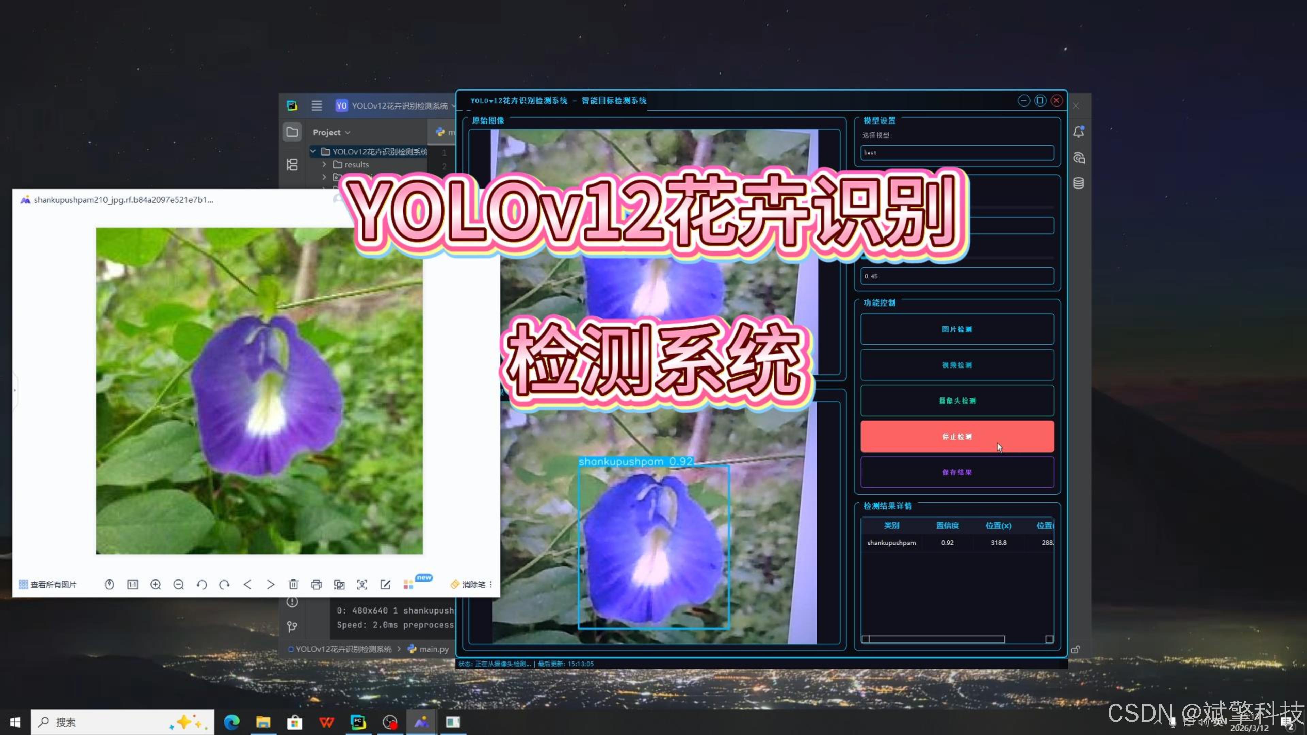Screen dimensions: 1307x735
Task: Open PyCharm notifications bell icon
Action: pos(1078,132)
